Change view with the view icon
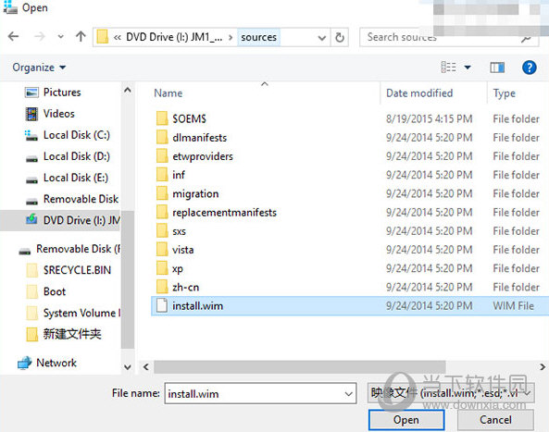549x432 pixels. pyautogui.click(x=448, y=68)
